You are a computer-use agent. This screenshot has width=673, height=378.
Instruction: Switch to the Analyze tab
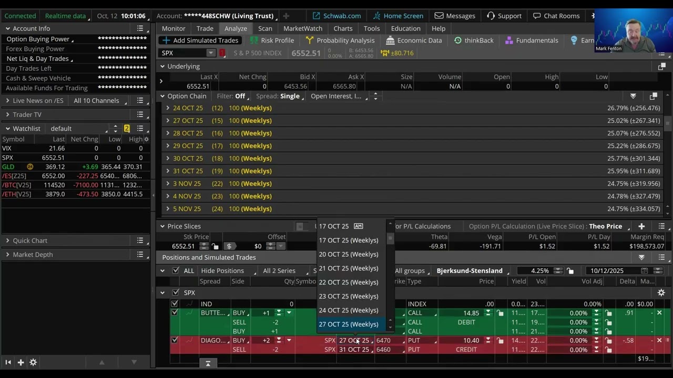point(236,28)
